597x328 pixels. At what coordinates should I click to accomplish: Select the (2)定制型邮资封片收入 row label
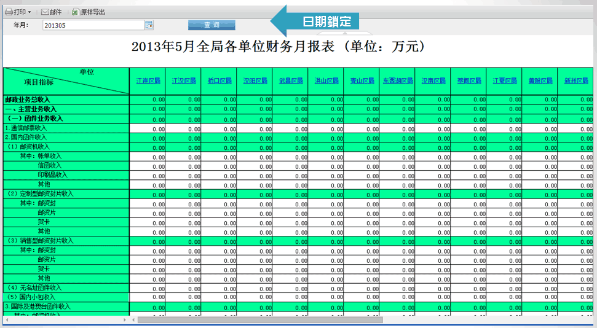pos(41,193)
